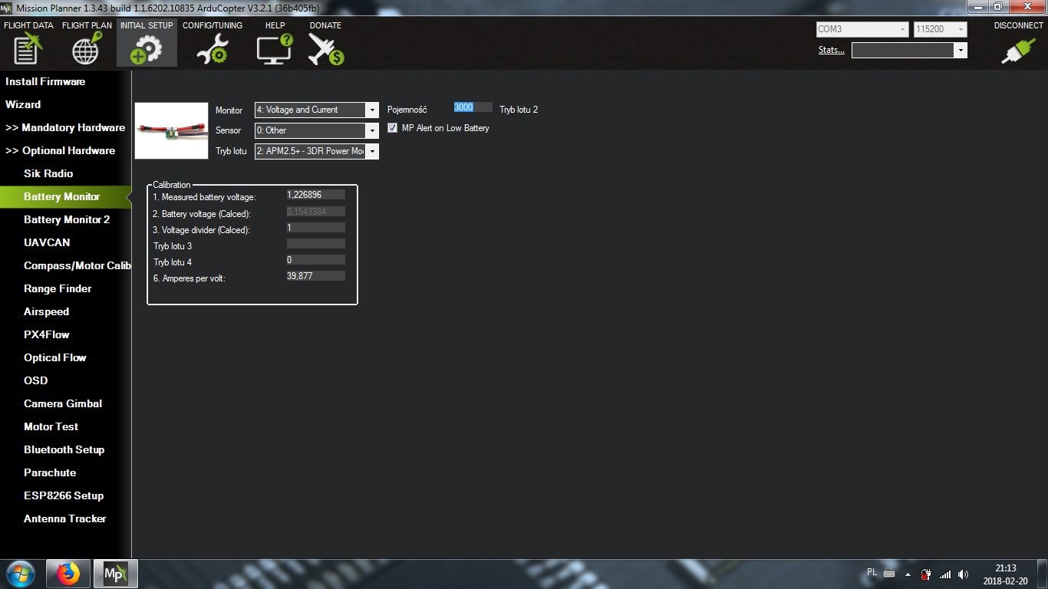Click the Measured battery voltage field
This screenshot has width=1048, height=589.
coord(315,195)
